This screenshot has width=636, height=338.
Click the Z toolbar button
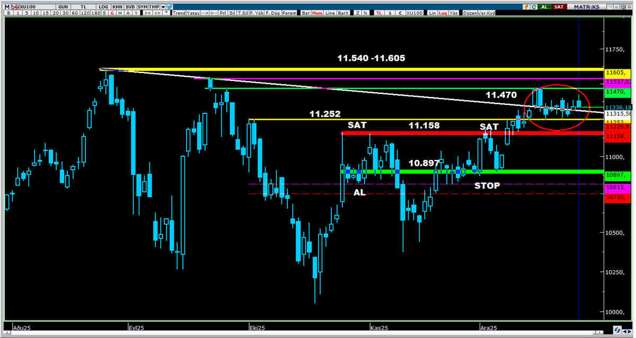coord(358,13)
